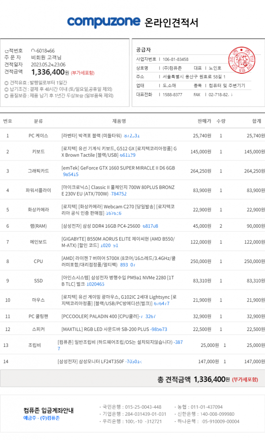Open product code link 985415
The width and height of the screenshot is (265, 440).
(x=71, y=174)
